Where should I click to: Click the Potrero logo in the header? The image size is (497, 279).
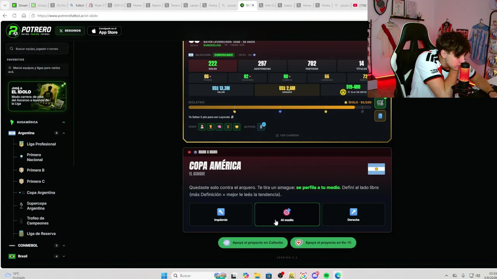point(29,31)
